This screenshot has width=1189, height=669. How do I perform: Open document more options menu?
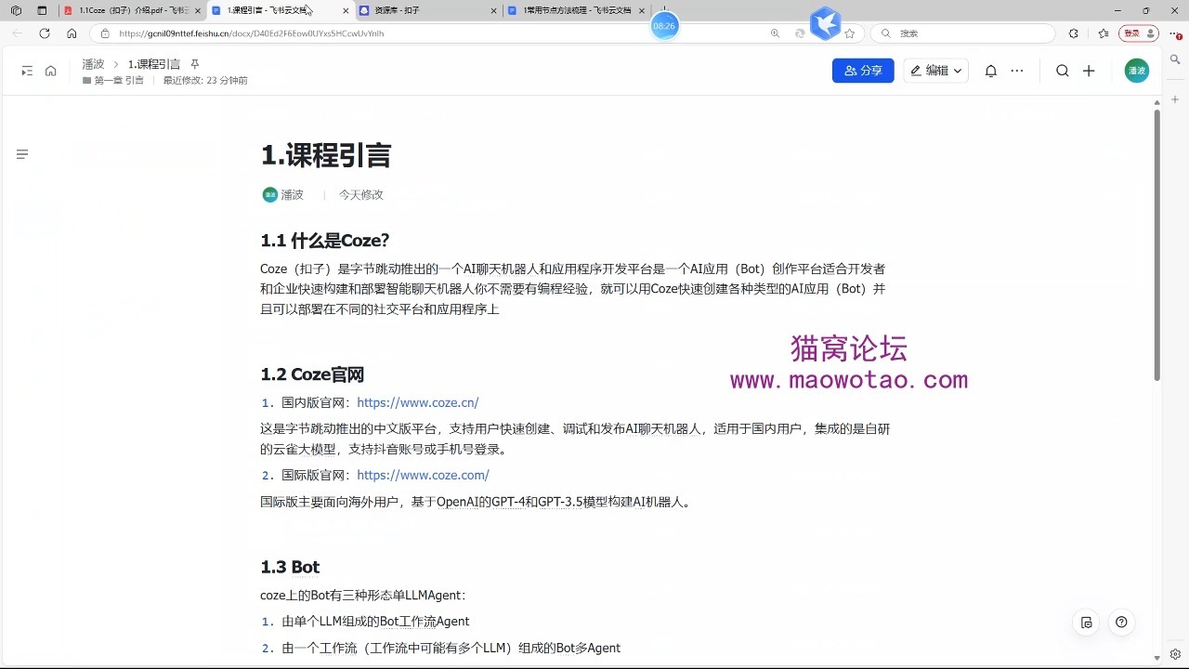click(x=1017, y=71)
